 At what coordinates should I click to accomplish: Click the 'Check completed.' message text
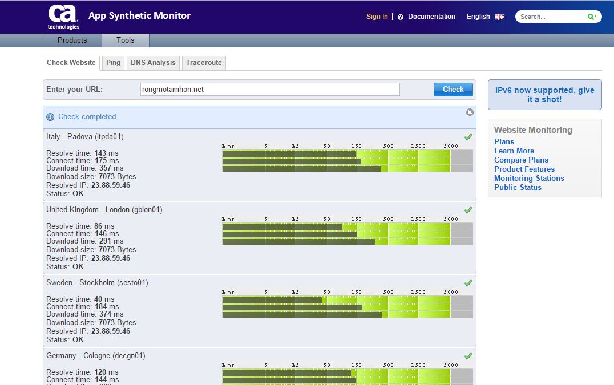pyautogui.click(x=88, y=116)
